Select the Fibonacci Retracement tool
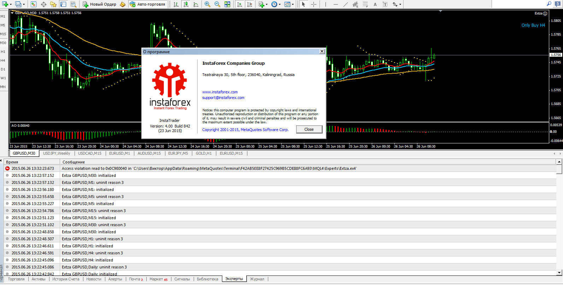 point(365,4)
